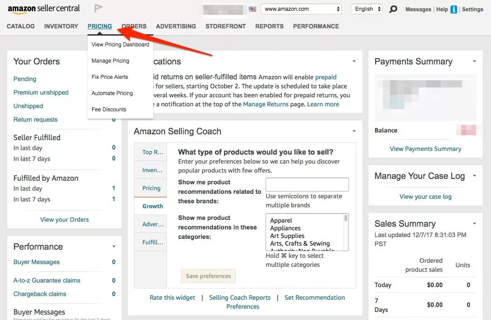491x320 pixels.
Task: Collapse the Payments Summary widget arrow
Action: [474, 61]
